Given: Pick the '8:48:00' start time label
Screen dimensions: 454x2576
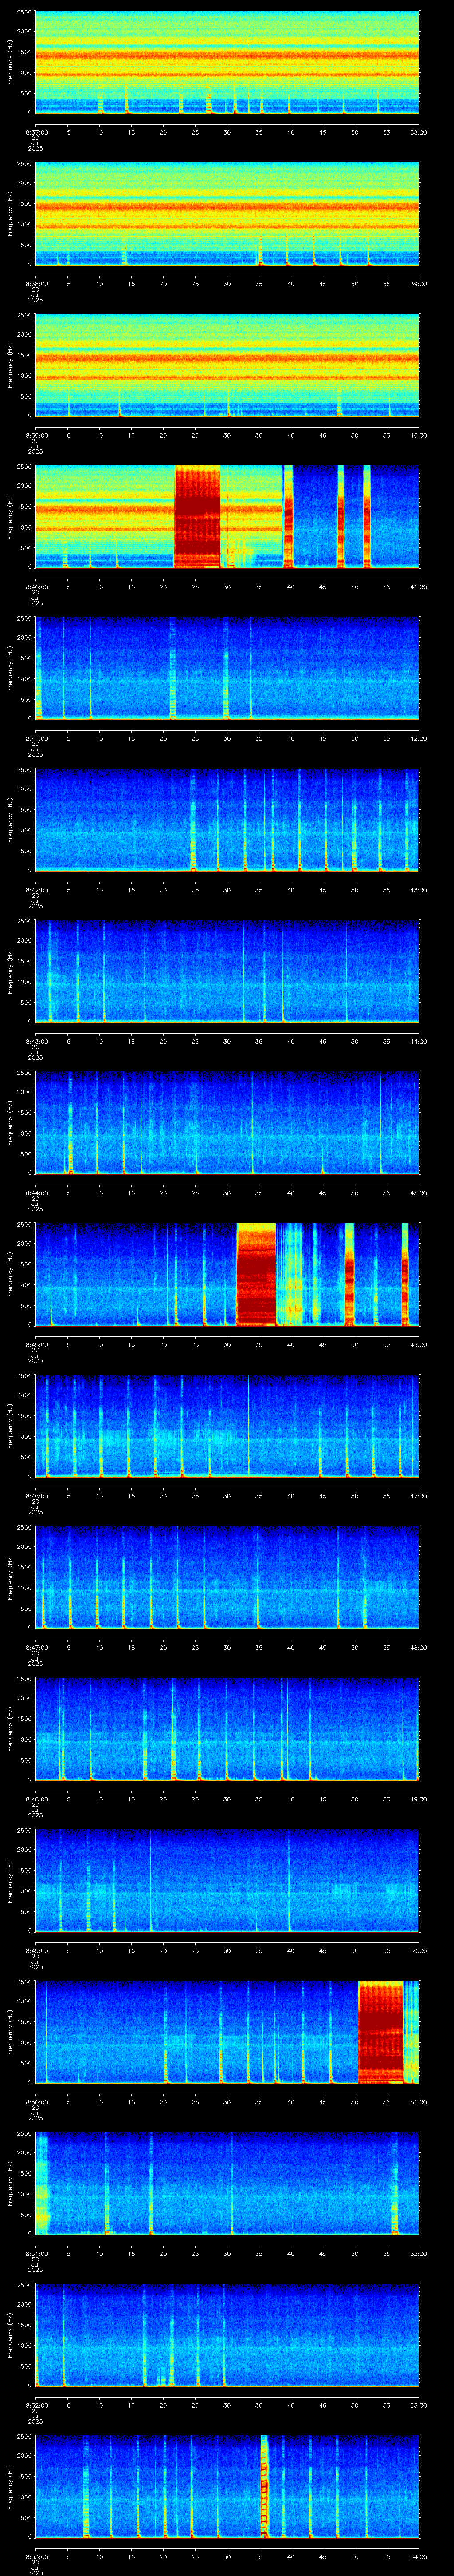Looking at the screenshot, I should click(36, 1799).
